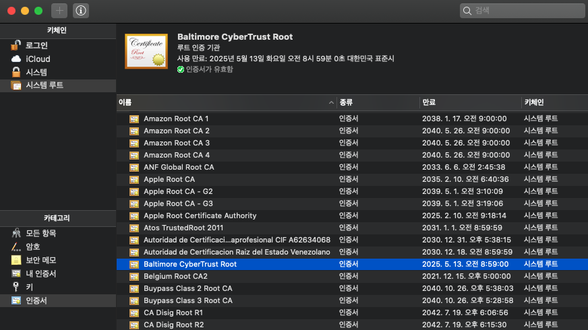Screen dimensions: 588x330
Task: Select the iCloud keychain
Action: click(58, 59)
